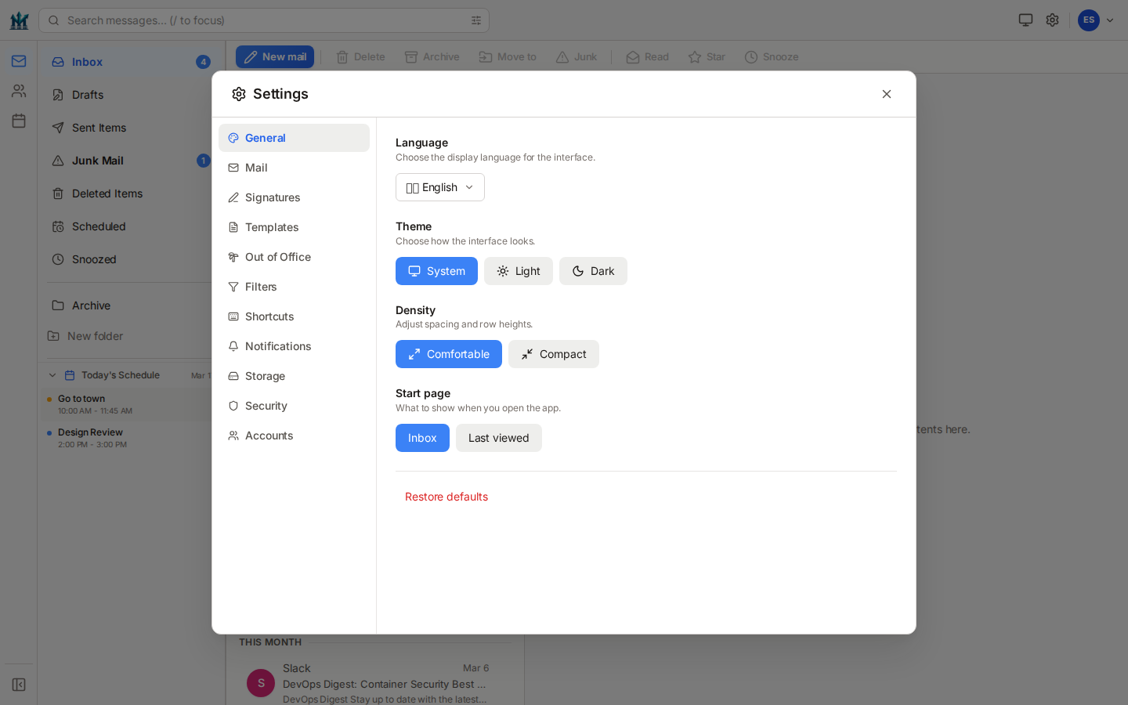Collapse Today's Schedule section
Screen dimensions: 1128x705
pyautogui.click(x=52, y=374)
